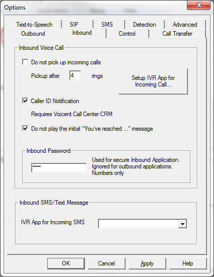Confirm settings with the OK button
This screenshot has width=214, height=277.
(66, 263)
